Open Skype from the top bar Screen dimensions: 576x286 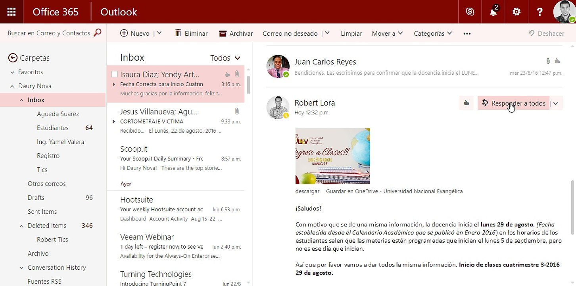coord(470,12)
